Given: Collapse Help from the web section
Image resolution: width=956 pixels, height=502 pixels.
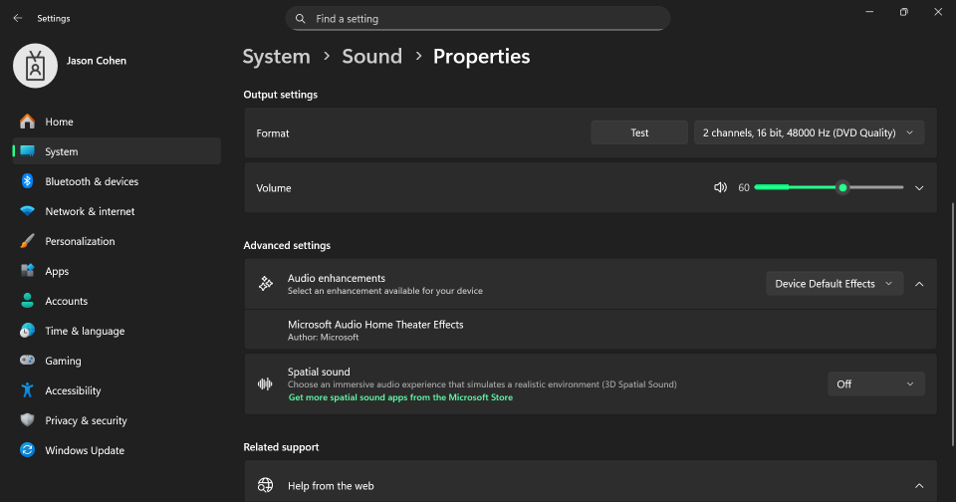Looking at the screenshot, I should click(x=919, y=486).
